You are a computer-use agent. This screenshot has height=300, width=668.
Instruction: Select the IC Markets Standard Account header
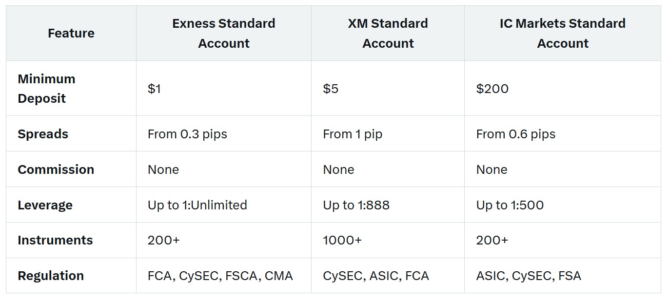tap(563, 34)
